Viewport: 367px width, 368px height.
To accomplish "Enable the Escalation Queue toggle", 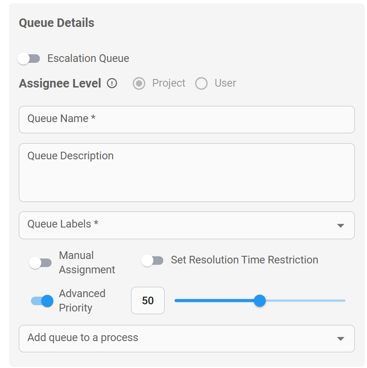I will [29, 59].
